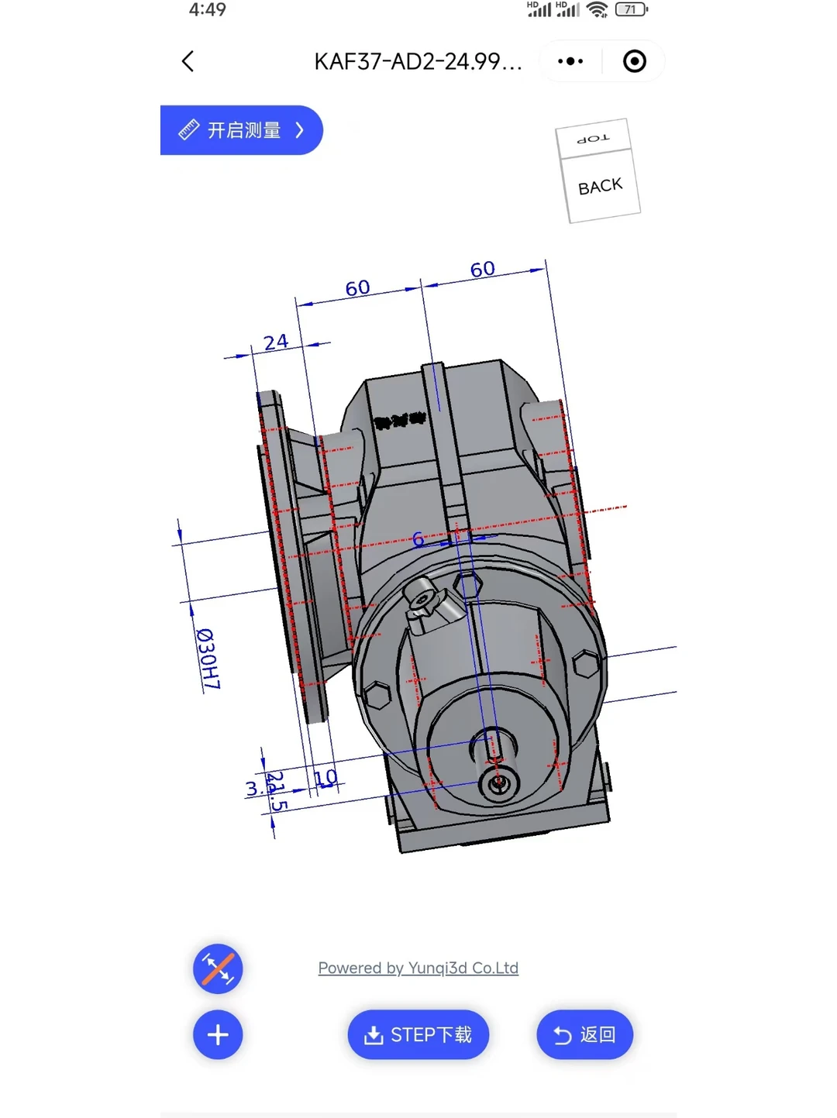Tap the battery indicator in status bar
The width and height of the screenshot is (837, 1118).
pyautogui.click(x=631, y=9)
